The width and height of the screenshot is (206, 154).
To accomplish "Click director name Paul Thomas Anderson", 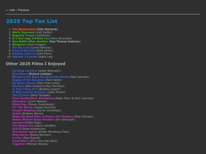I will pyautogui.click(x=65, y=41).
